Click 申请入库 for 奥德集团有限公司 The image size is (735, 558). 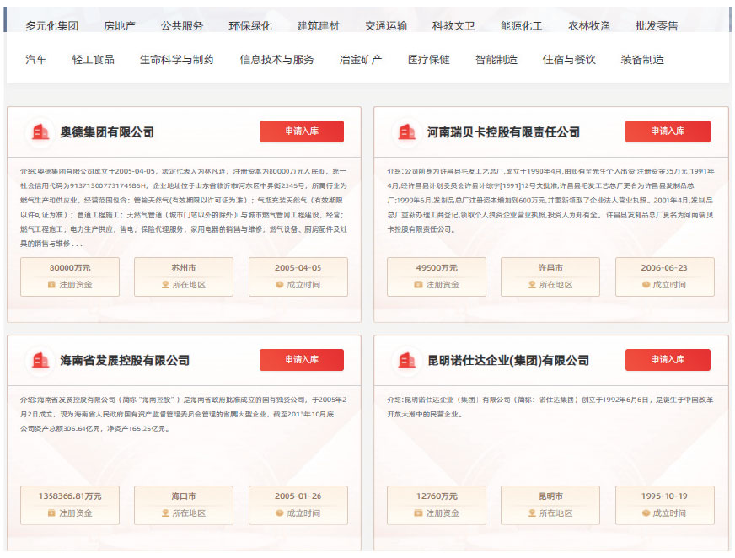pos(302,131)
